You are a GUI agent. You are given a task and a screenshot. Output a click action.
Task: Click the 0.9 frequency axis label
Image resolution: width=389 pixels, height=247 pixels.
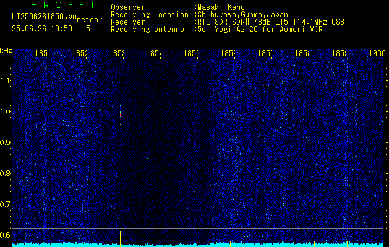click(6, 143)
